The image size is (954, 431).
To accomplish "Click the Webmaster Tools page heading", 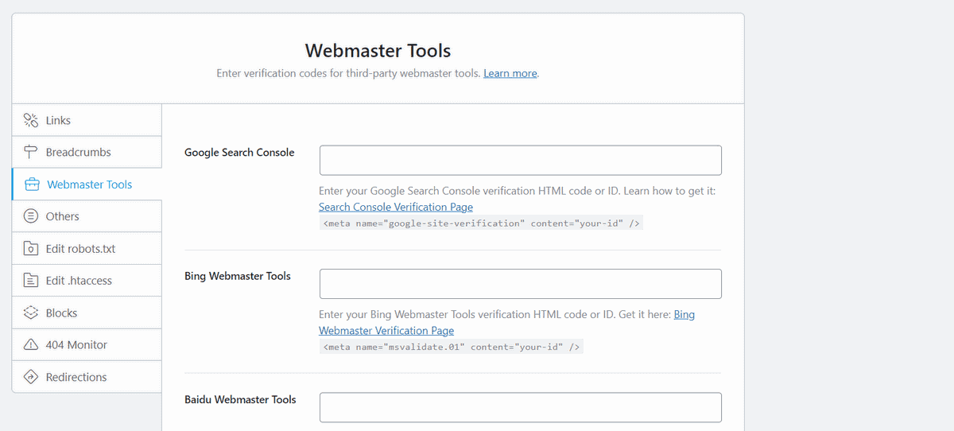I will tap(378, 51).
